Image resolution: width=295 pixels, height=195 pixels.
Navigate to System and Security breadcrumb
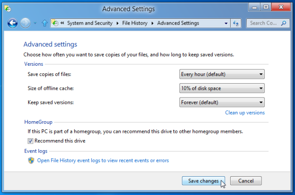point(90,23)
